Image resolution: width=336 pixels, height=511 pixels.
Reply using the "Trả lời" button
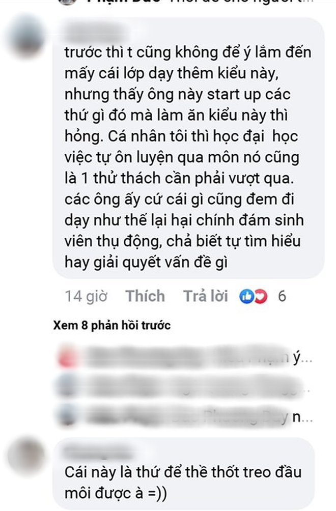coord(205,296)
